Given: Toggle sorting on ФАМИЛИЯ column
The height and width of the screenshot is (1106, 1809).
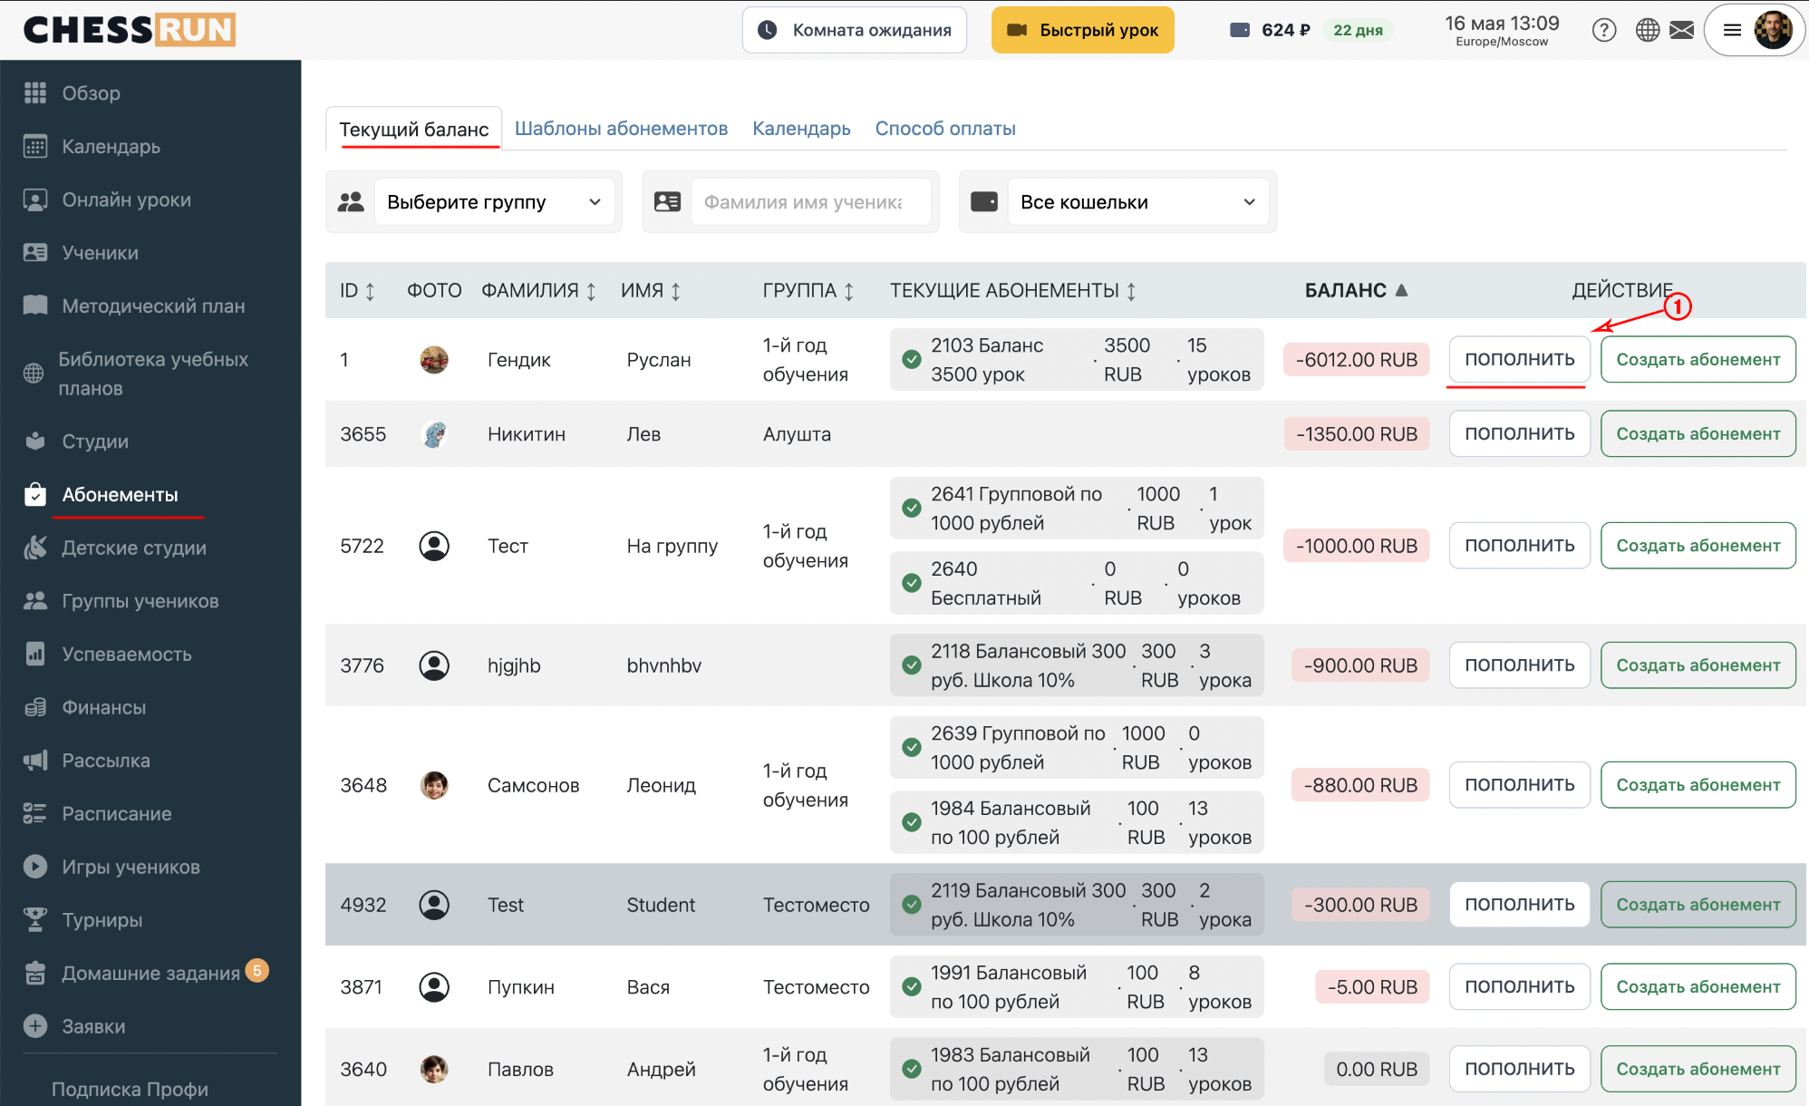Looking at the screenshot, I should [591, 291].
